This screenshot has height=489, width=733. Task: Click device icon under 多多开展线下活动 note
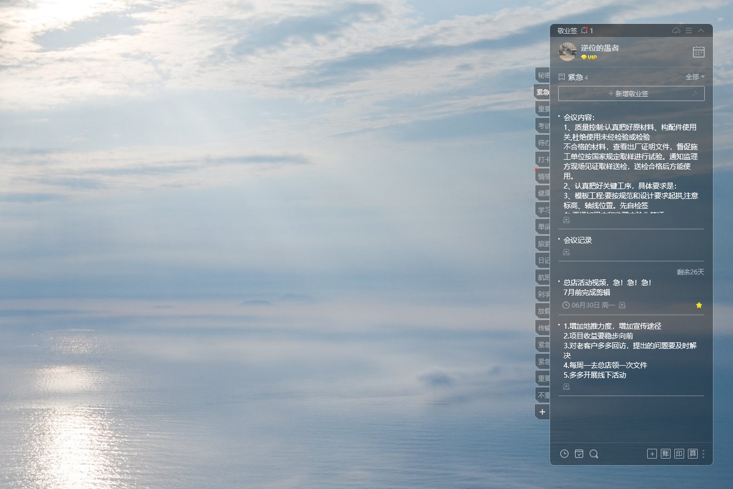(566, 387)
